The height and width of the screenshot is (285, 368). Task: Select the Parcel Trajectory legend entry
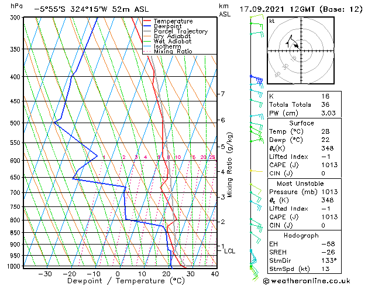tap(176, 31)
